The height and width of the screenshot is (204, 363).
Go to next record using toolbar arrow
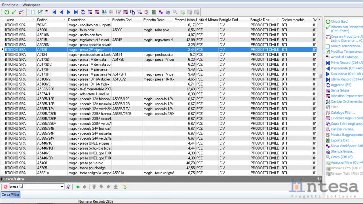[69, 12]
